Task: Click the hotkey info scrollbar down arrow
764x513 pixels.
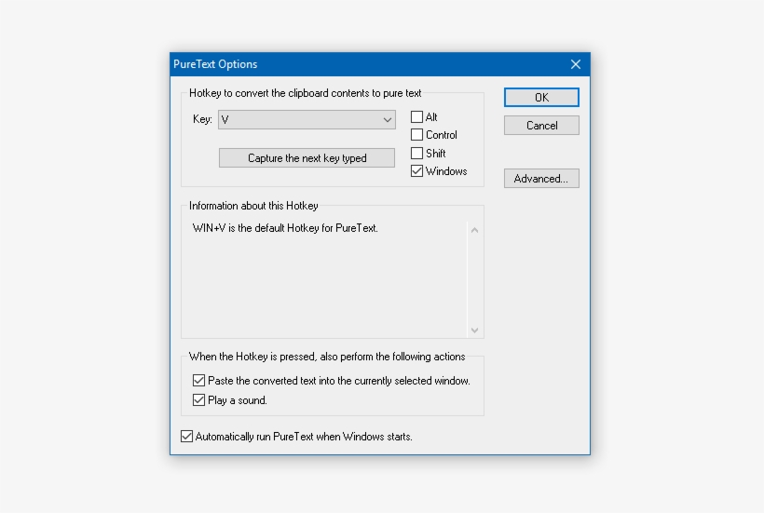Action: (474, 331)
